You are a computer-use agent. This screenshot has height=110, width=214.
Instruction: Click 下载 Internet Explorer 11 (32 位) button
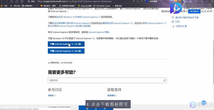point(66,44)
